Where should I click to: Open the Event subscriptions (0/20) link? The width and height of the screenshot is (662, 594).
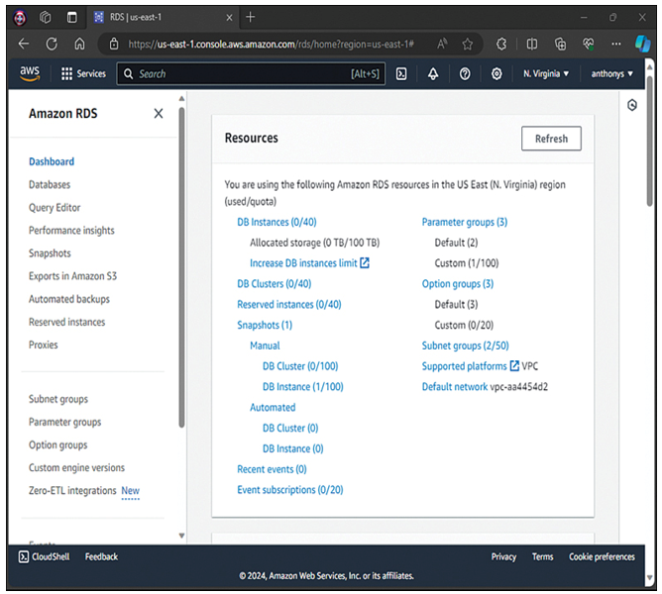290,490
